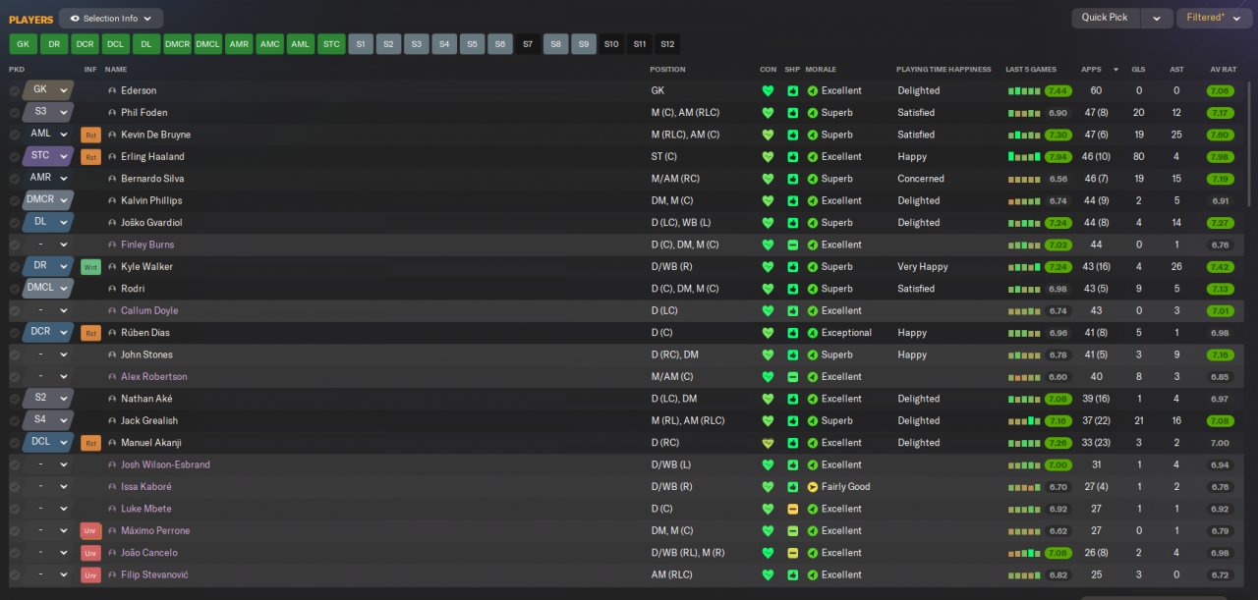This screenshot has height=600, width=1258.
Task: Click Erling Haaland's match sharpness icon
Action: (792, 157)
